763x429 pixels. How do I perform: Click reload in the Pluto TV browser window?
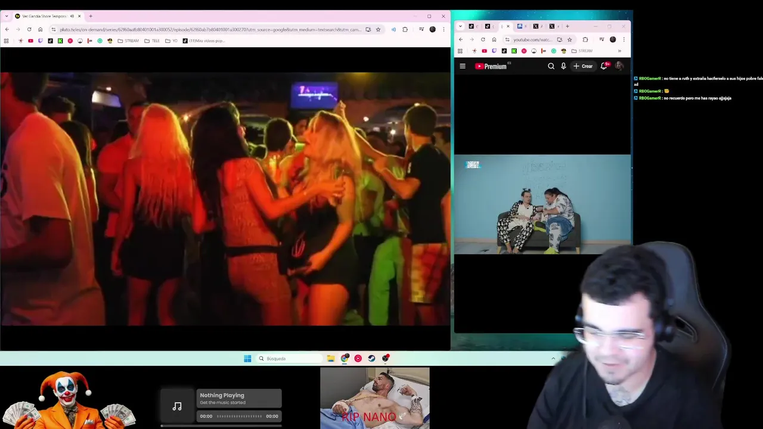(x=29, y=29)
